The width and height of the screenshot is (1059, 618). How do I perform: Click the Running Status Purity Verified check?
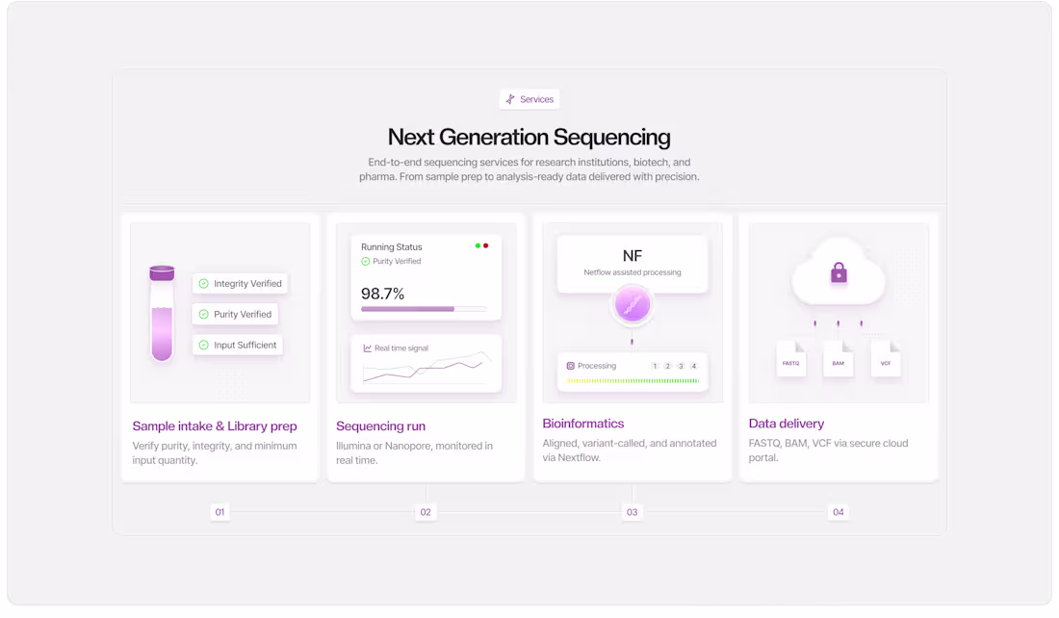click(x=366, y=262)
